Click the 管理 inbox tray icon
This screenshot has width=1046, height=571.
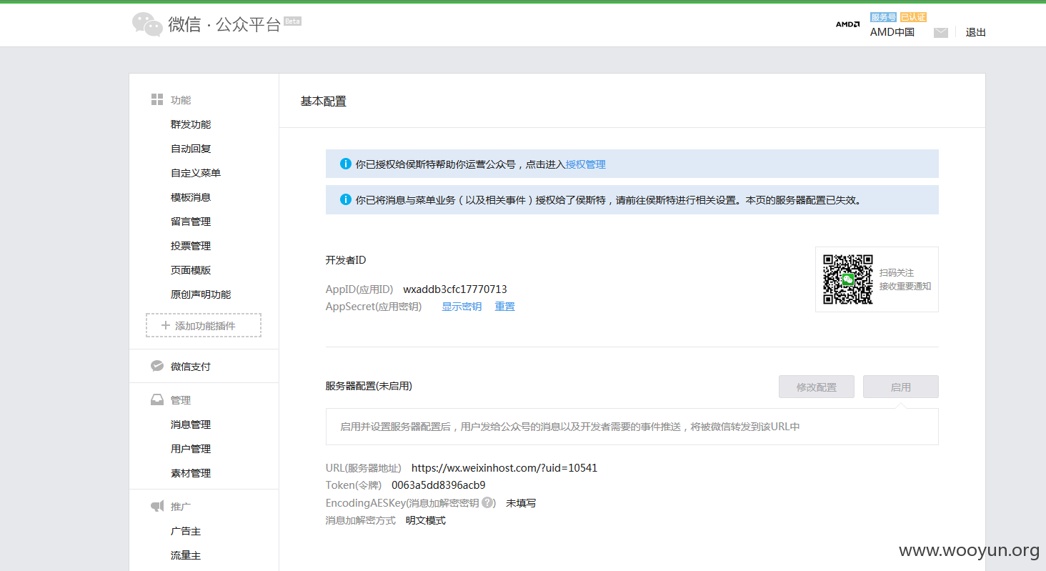click(157, 399)
